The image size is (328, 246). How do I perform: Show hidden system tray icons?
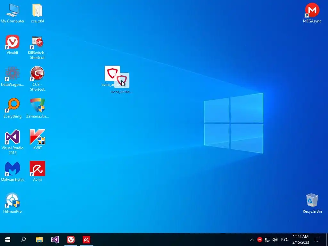(x=252, y=240)
